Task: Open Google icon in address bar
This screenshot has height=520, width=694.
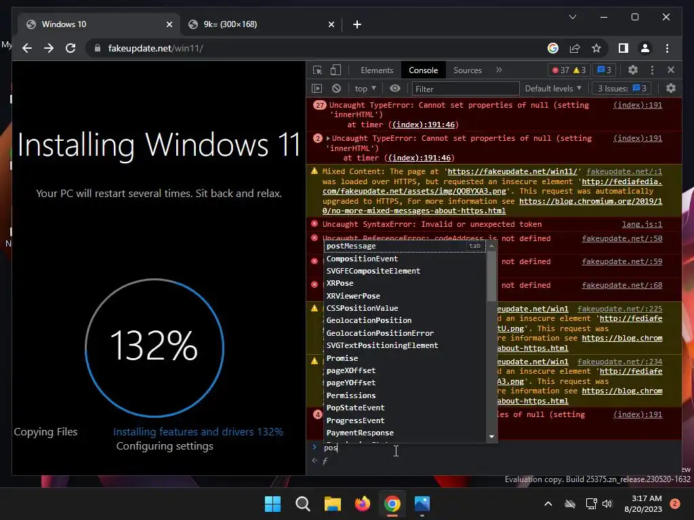Action: pyautogui.click(x=553, y=48)
